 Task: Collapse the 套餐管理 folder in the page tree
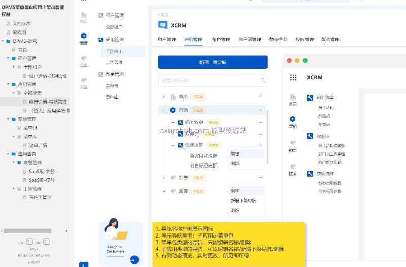(x=14, y=162)
